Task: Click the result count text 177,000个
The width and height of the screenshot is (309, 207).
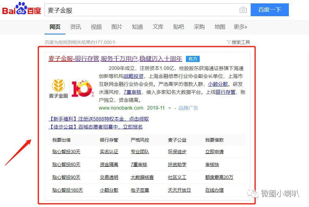Action: point(106,42)
